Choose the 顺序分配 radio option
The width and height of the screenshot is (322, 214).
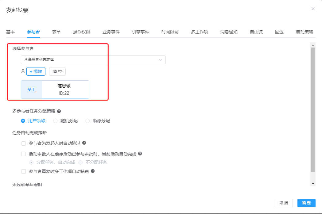pos(87,121)
